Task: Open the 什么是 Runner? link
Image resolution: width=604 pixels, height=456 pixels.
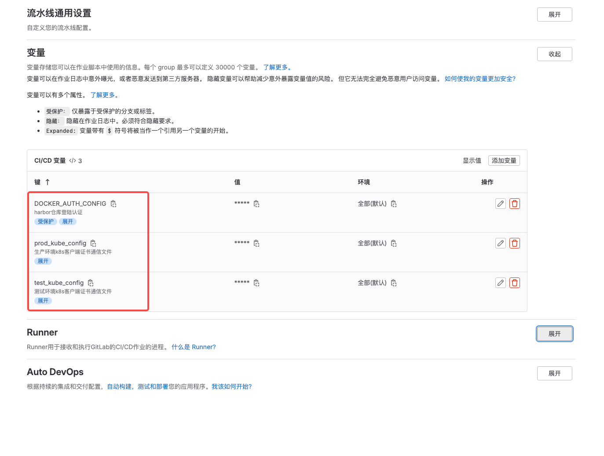Action: coord(194,347)
